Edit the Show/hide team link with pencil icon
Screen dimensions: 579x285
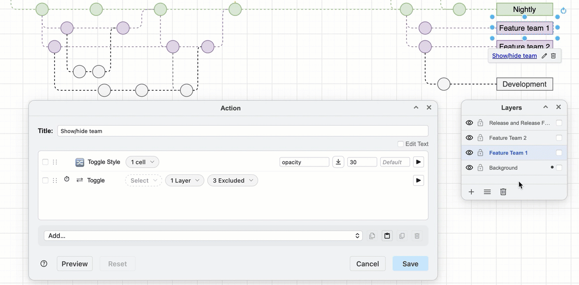[x=544, y=56]
